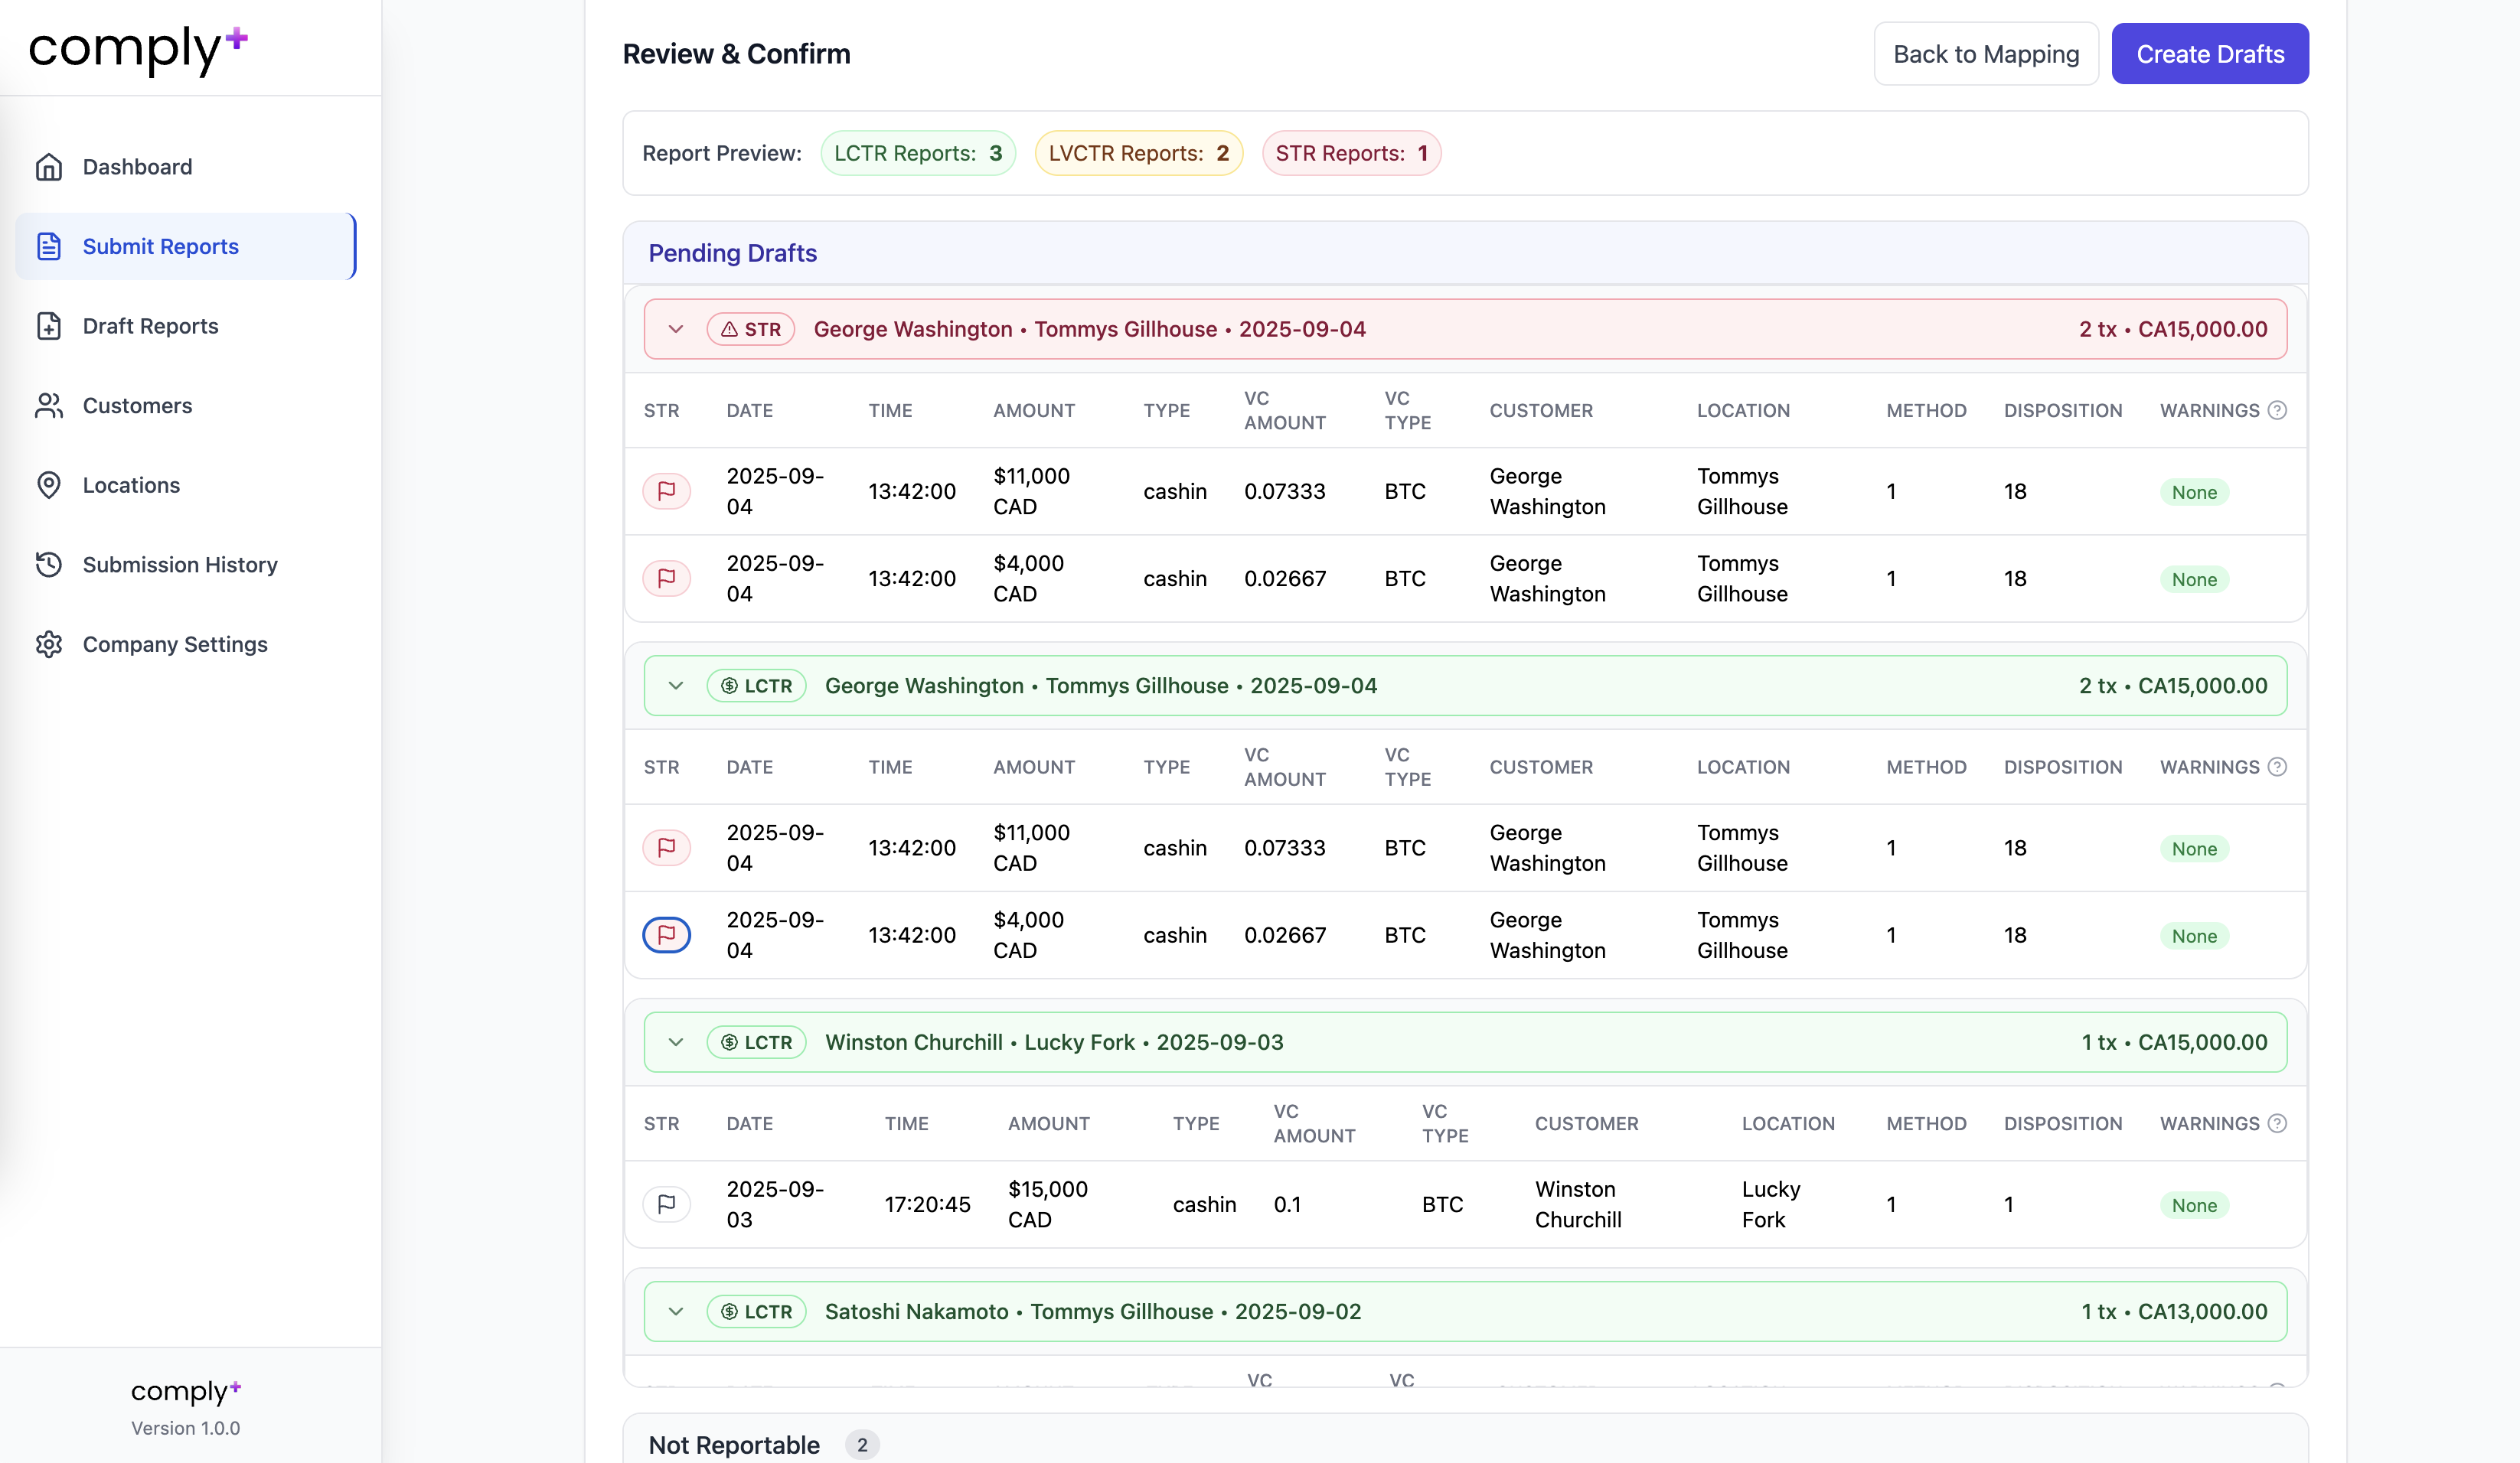This screenshot has height=1463, width=2520.
Task: Select the Draft Reports sidebar icon
Action: pyautogui.click(x=50, y=326)
